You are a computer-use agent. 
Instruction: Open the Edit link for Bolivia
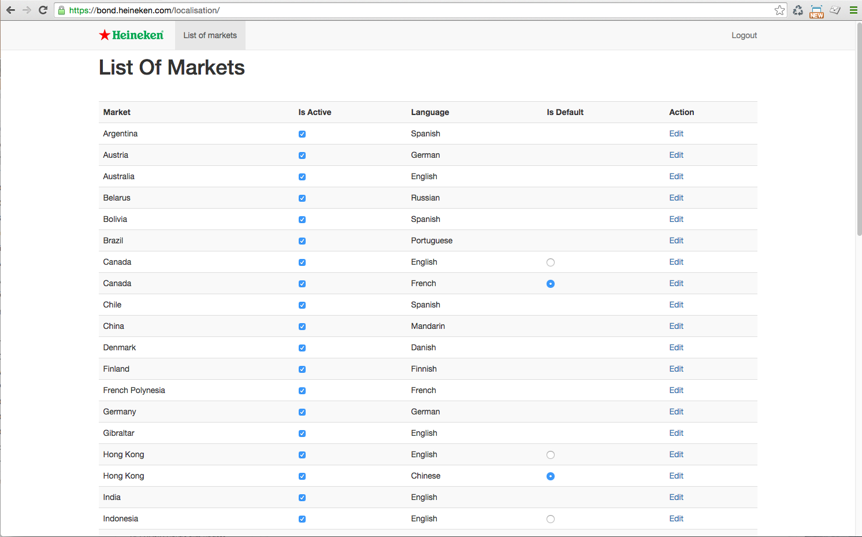click(x=676, y=219)
